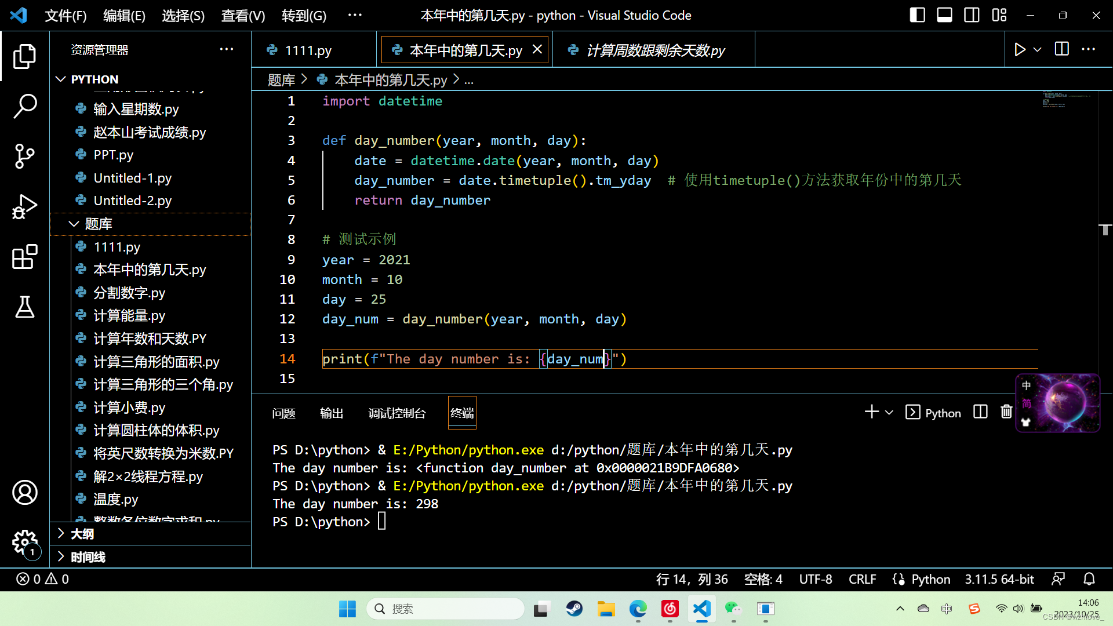
Task: Show hidden system tray icons chevron
Action: pyautogui.click(x=900, y=609)
